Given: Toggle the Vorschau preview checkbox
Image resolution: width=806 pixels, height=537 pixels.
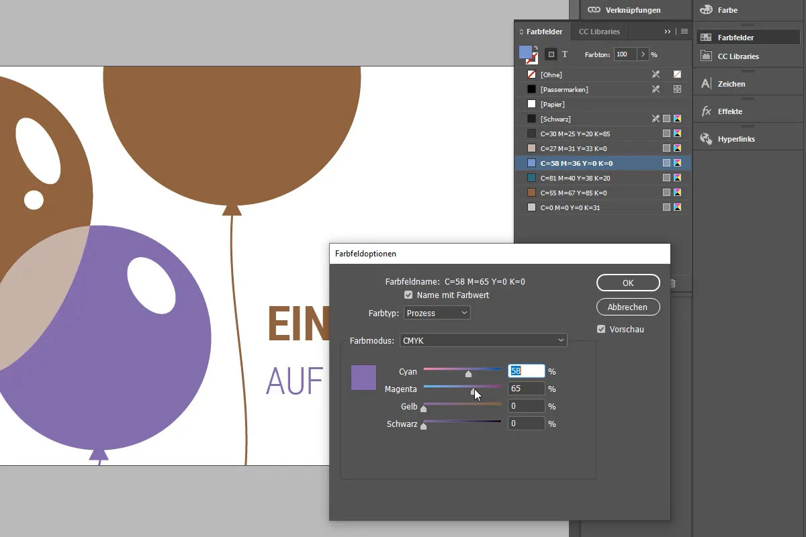Looking at the screenshot, I should [601, 329].
